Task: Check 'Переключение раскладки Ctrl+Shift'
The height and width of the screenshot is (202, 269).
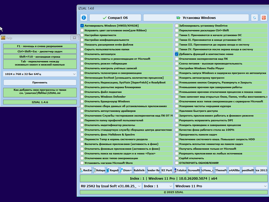Action: 177,30
